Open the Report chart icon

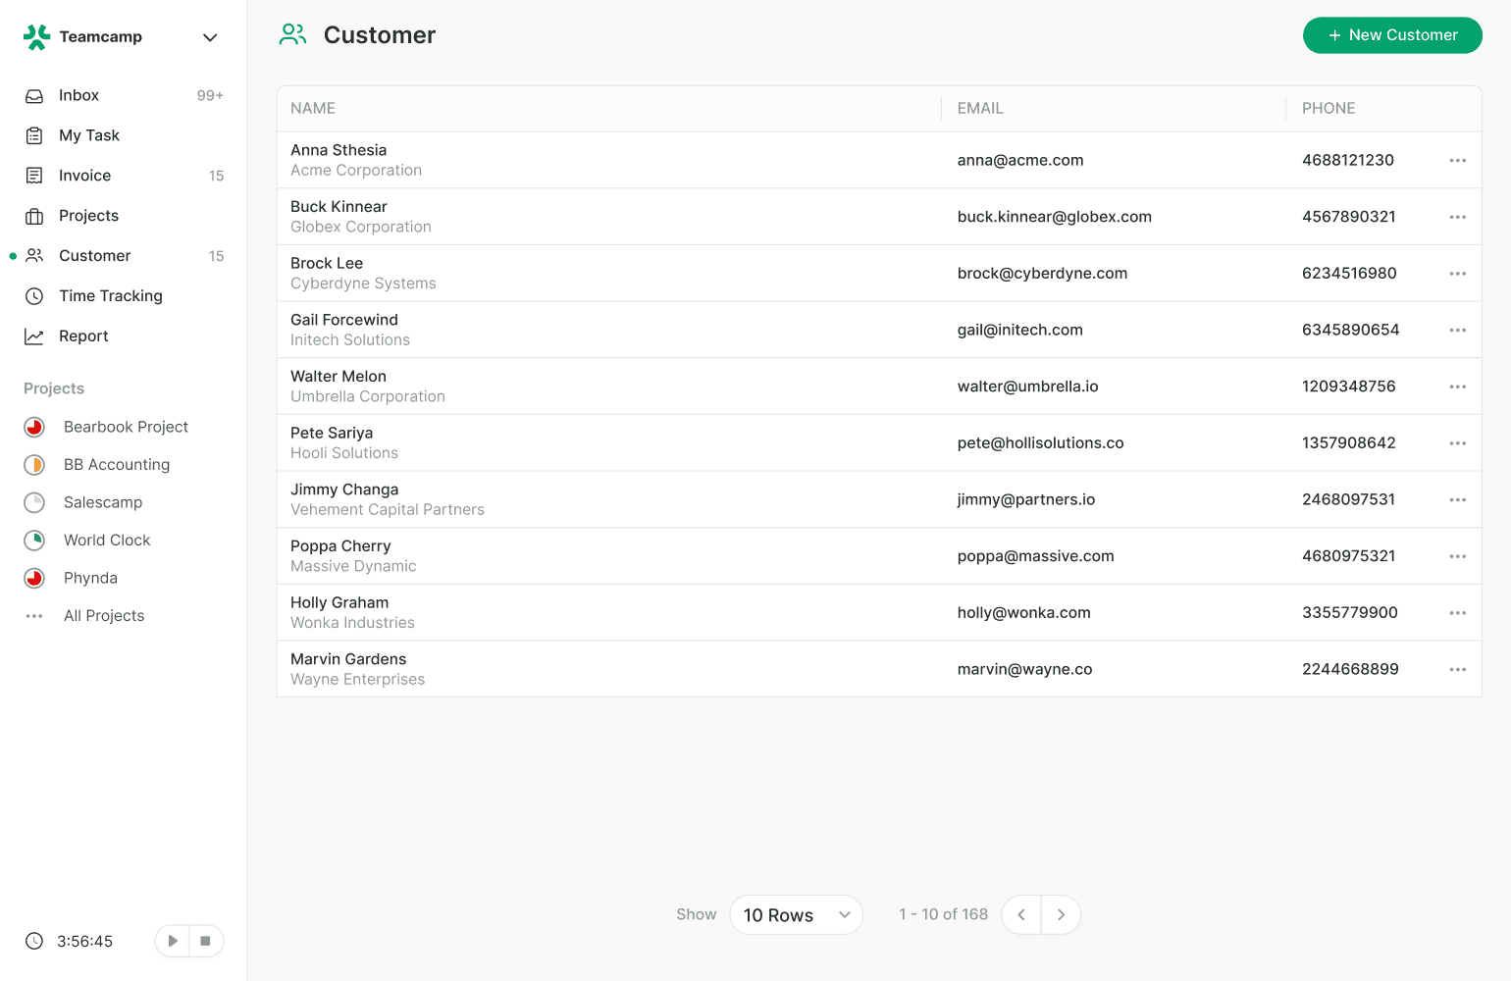pyautogui.click(x=34, y=336)
